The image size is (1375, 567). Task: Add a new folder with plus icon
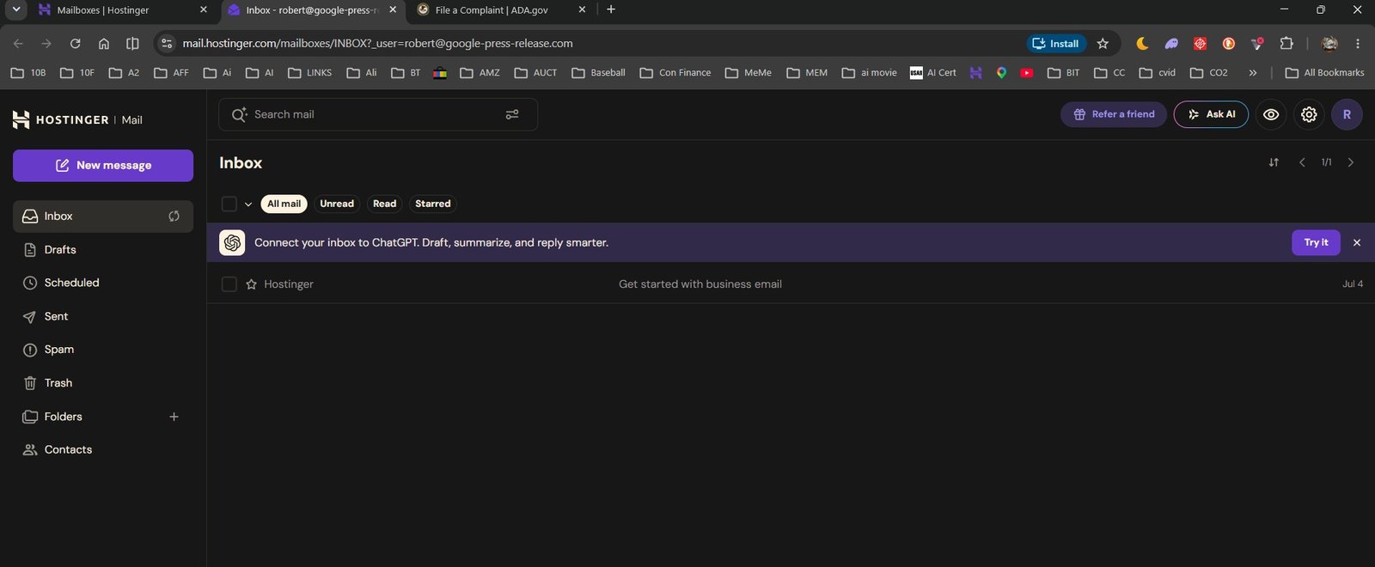(x=174, y=417)
